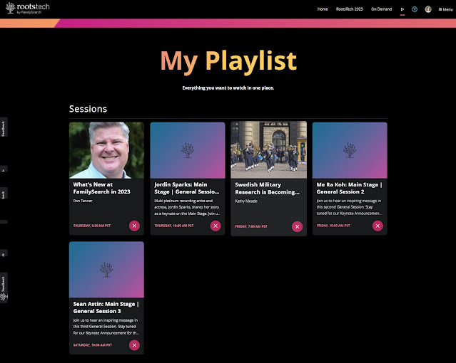
Task: Click "Saturday, 10:00 AM PST" time label
Action: point(93,345)
